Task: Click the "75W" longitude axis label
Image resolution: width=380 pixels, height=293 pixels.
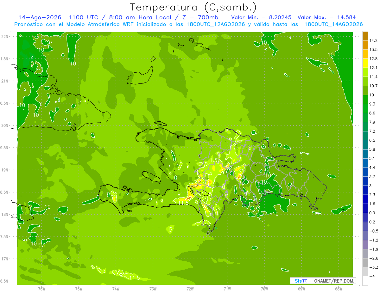Action: 79,289
